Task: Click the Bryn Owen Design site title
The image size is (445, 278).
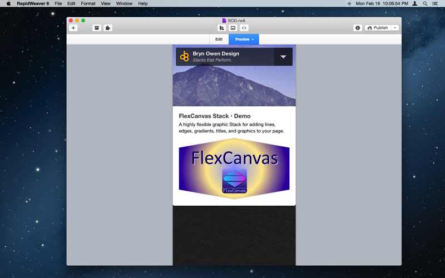Action: [216, 53]
